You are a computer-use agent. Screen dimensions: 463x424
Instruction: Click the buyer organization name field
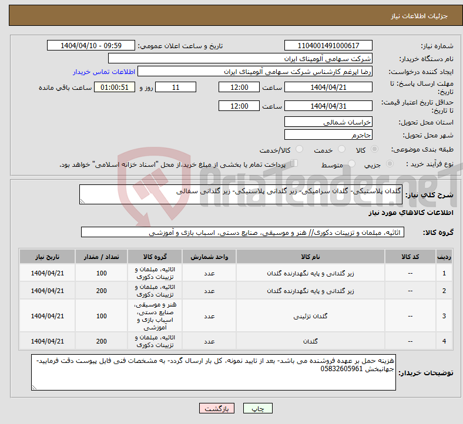point(240,58)
